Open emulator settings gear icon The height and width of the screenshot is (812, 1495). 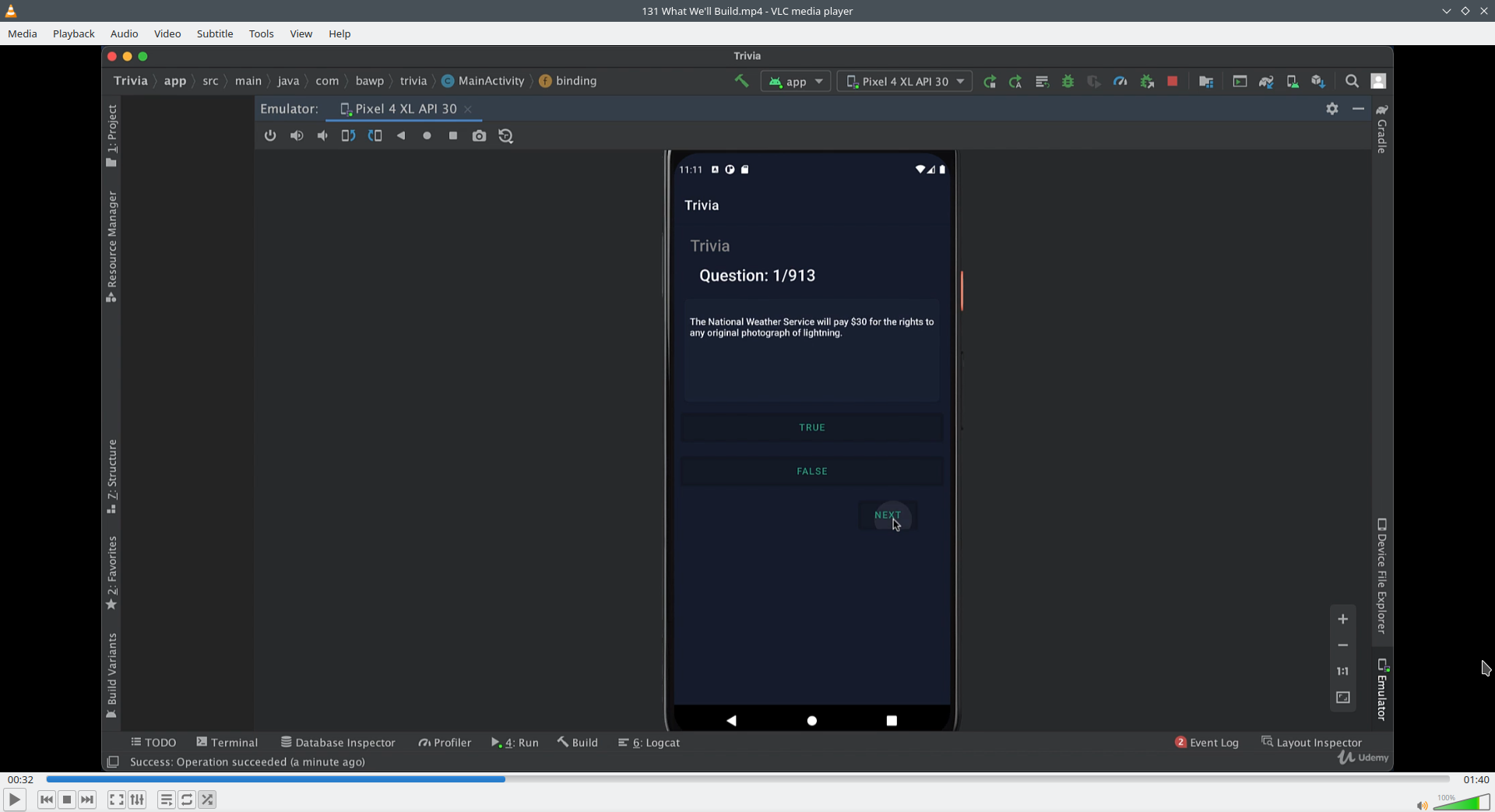click(x=1332, y=109)
